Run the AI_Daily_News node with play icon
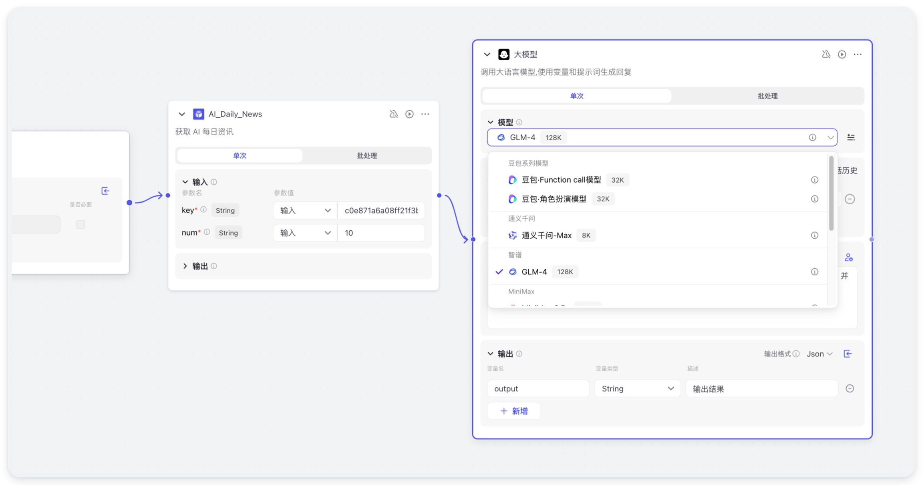924x485 pixels. 409,114
